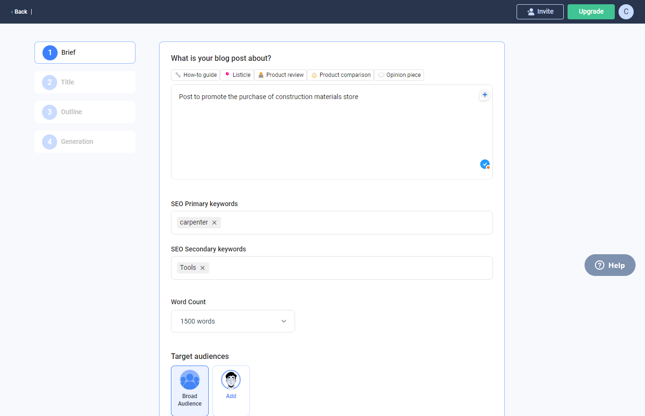
Task: Open the Help bubble
Action: [610, 265]
